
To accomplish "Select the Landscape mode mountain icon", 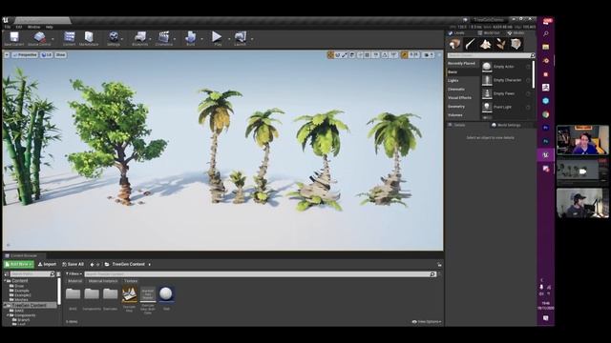I will pyautogui.click(x=485, y=45).
